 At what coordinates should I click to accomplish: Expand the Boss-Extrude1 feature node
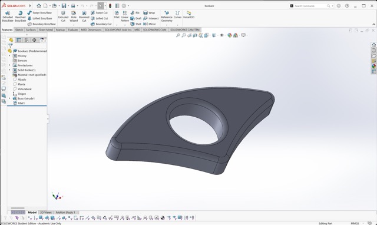9,98
